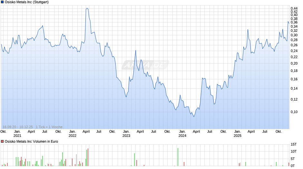
Task: Click the 0T volume axis label
Action: click(x=293, y=166)
